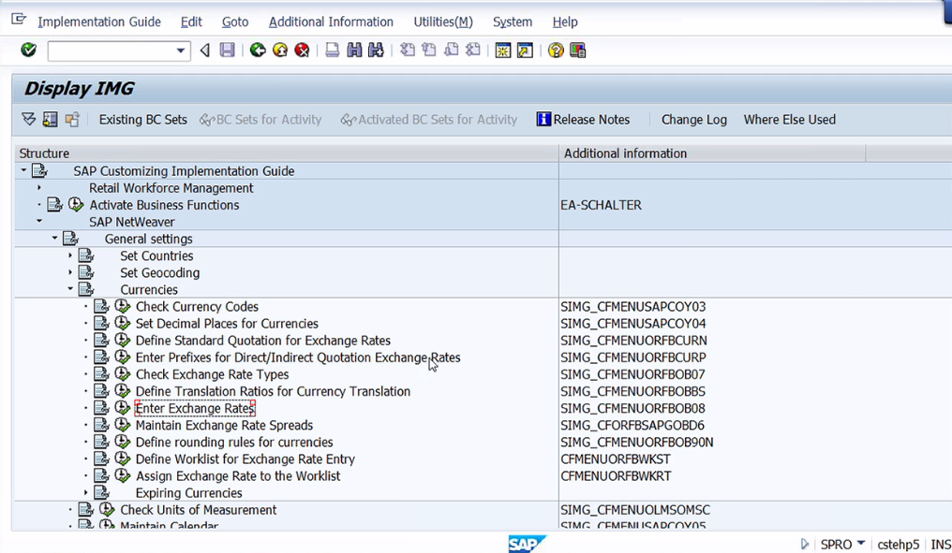Click the Save diskette icon
This screenshot has width=952, height=553.
227,50
